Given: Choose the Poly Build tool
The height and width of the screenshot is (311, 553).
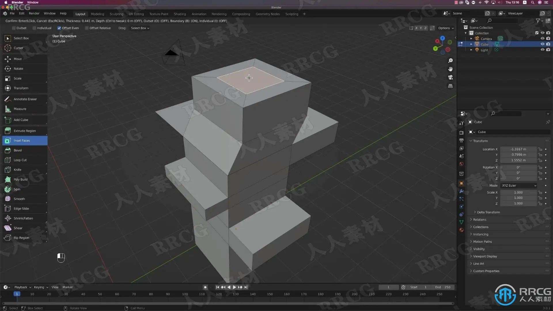Looking at the screenshot, I should [25, 180].
